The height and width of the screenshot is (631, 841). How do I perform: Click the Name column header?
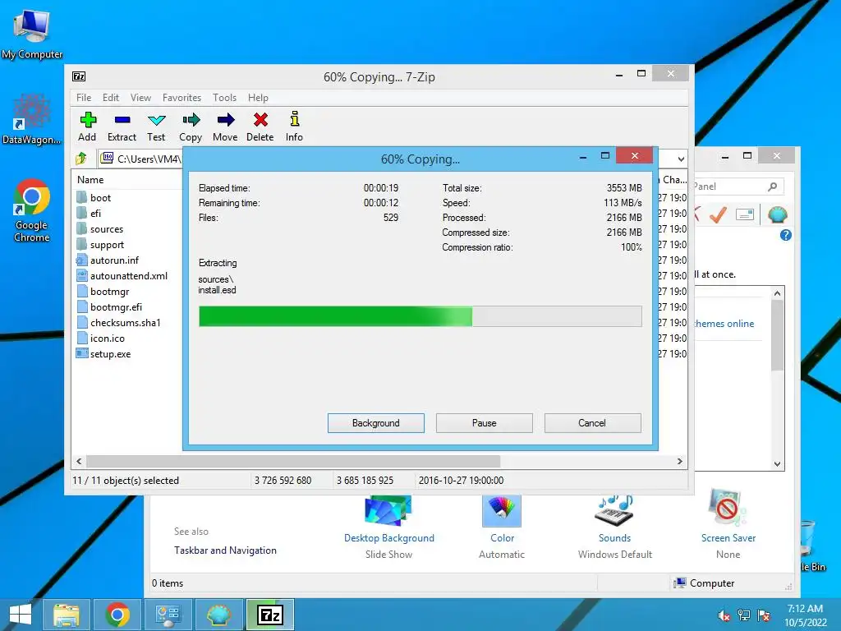click(90, 180)
